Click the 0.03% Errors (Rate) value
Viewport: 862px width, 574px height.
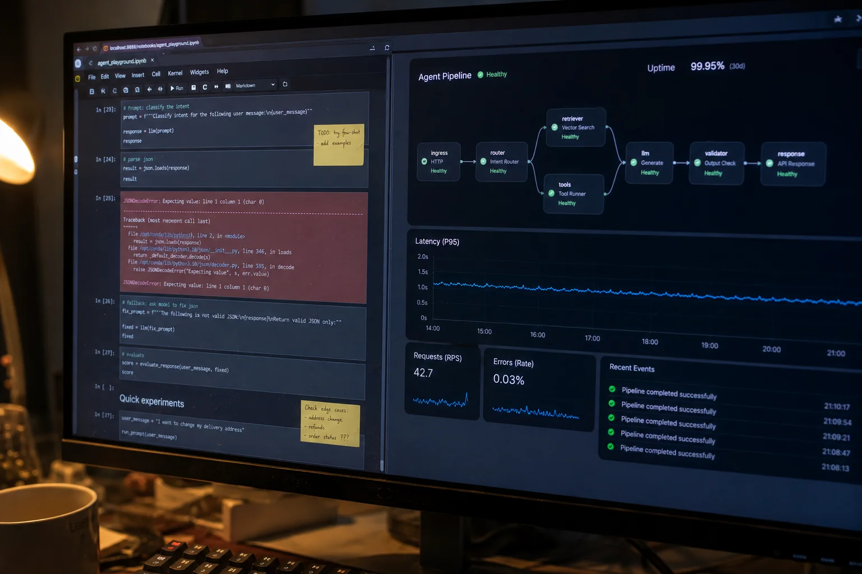[x=509, y=379]
